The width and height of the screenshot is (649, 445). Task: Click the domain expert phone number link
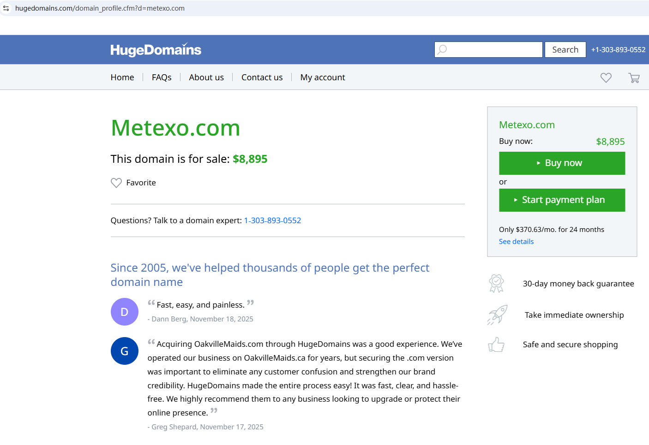pos(272,220)
